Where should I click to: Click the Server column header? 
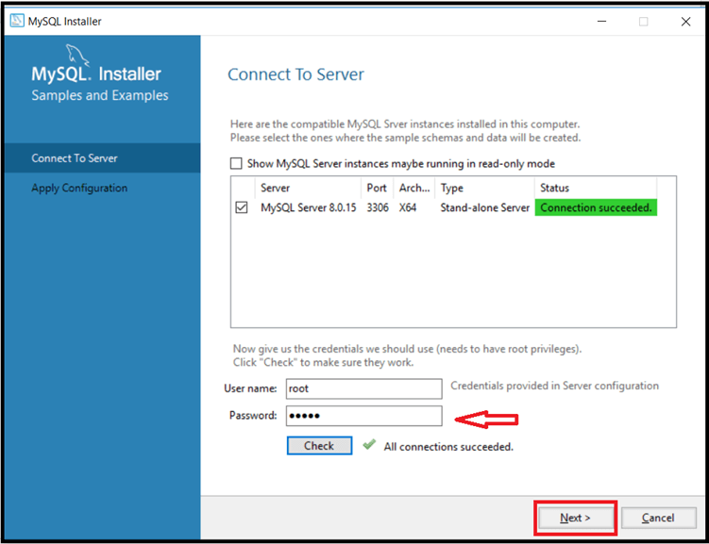(308, 188)
